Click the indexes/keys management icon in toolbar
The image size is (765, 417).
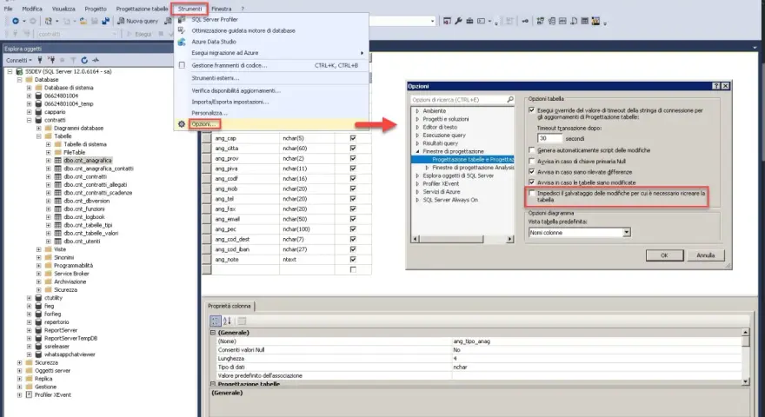click(x=551, y=21)
